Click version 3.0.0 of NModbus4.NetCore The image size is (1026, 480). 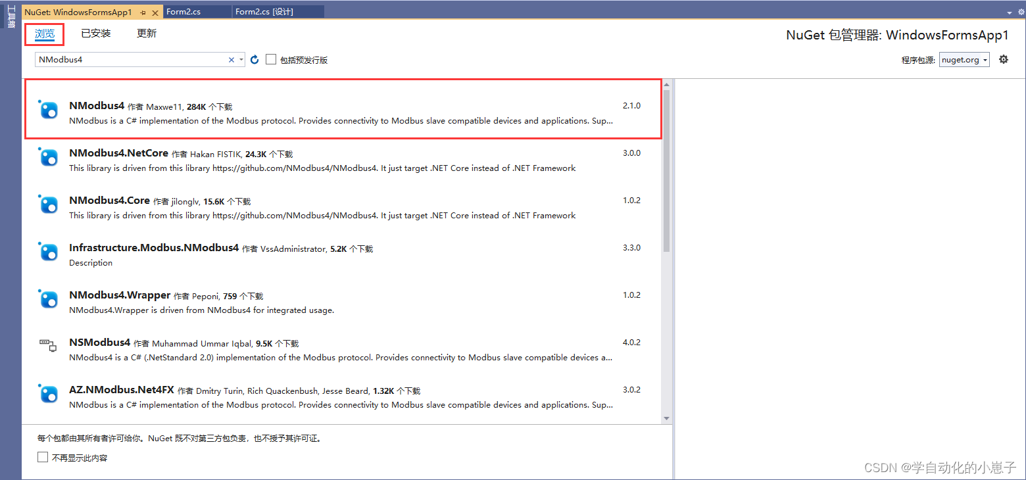pos(631,153)
